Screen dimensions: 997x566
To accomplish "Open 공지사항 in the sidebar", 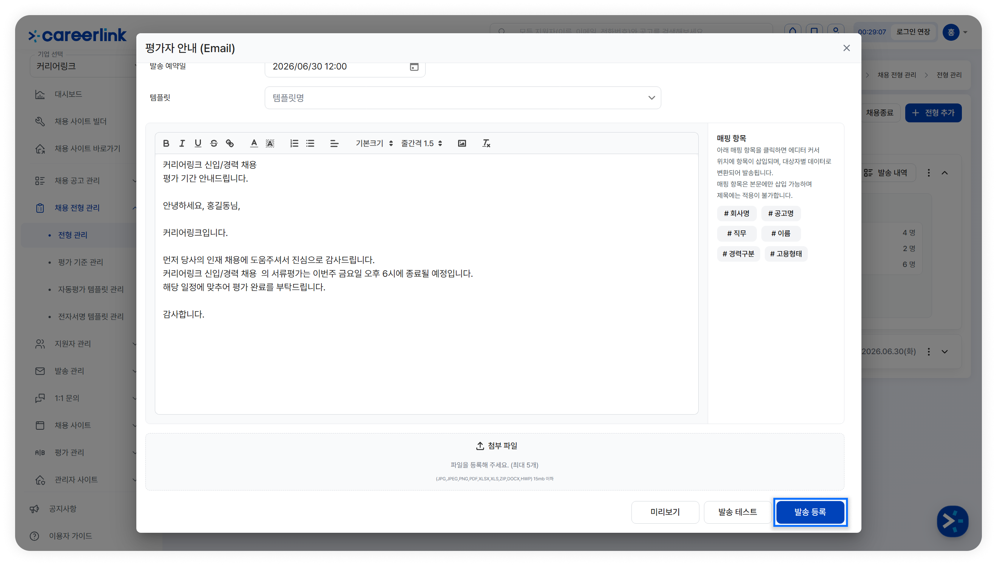I will click(53, 509).
